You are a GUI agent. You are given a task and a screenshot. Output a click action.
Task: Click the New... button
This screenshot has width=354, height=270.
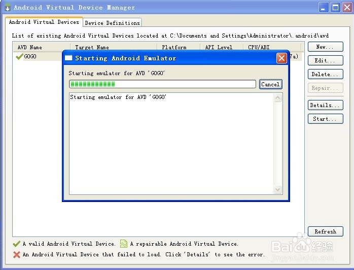tap(325, 47)
